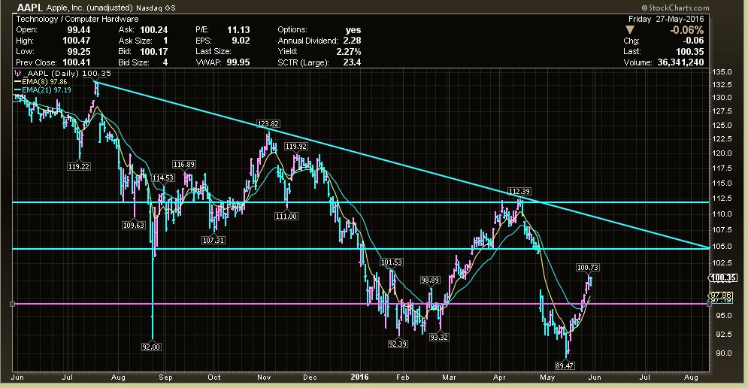Click the Open value 99.44
The height and width of the screenshot is (388, 748).
pyautogui.click(x=79, y=29)
